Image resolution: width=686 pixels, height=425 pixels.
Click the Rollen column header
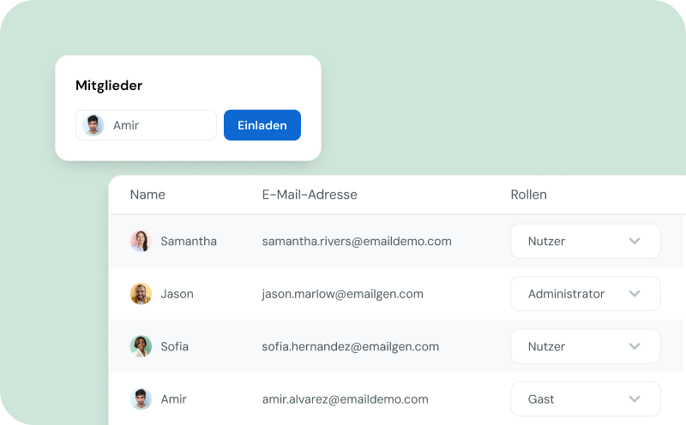[x=528, y=195]
